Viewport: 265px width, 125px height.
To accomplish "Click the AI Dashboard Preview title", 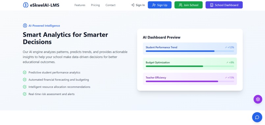I will [161, 37].
